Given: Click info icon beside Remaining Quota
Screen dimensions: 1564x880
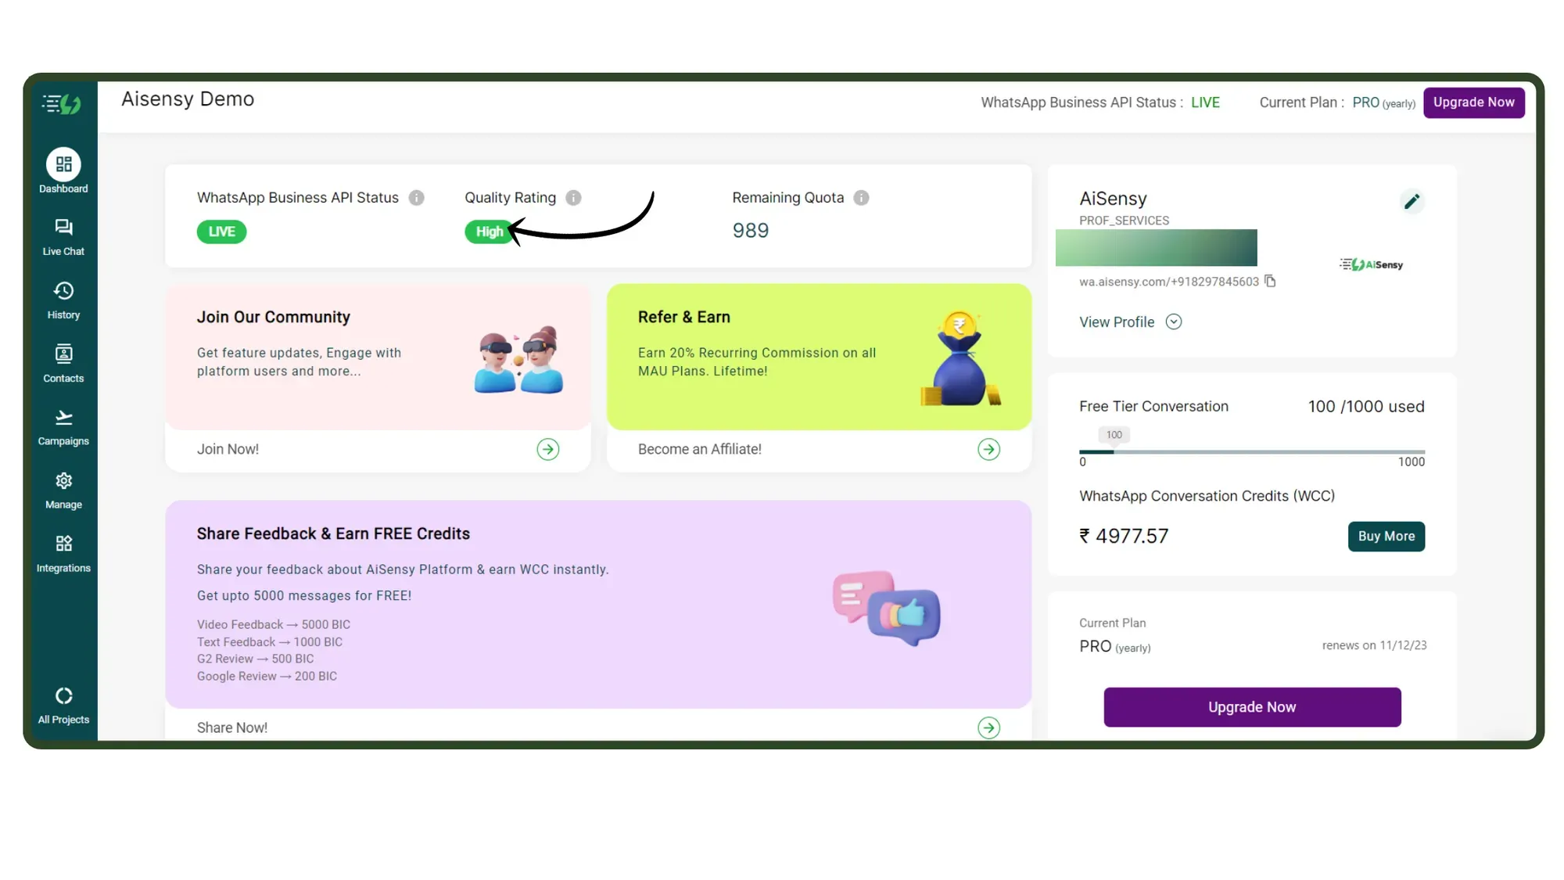Looking at the screenshot, I should [x=861, y=198].
